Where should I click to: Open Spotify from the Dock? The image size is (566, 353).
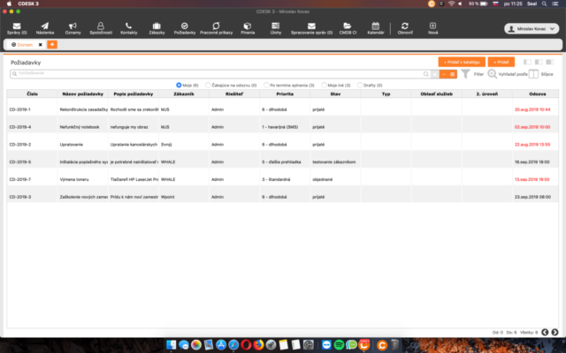tap(339, 345)
